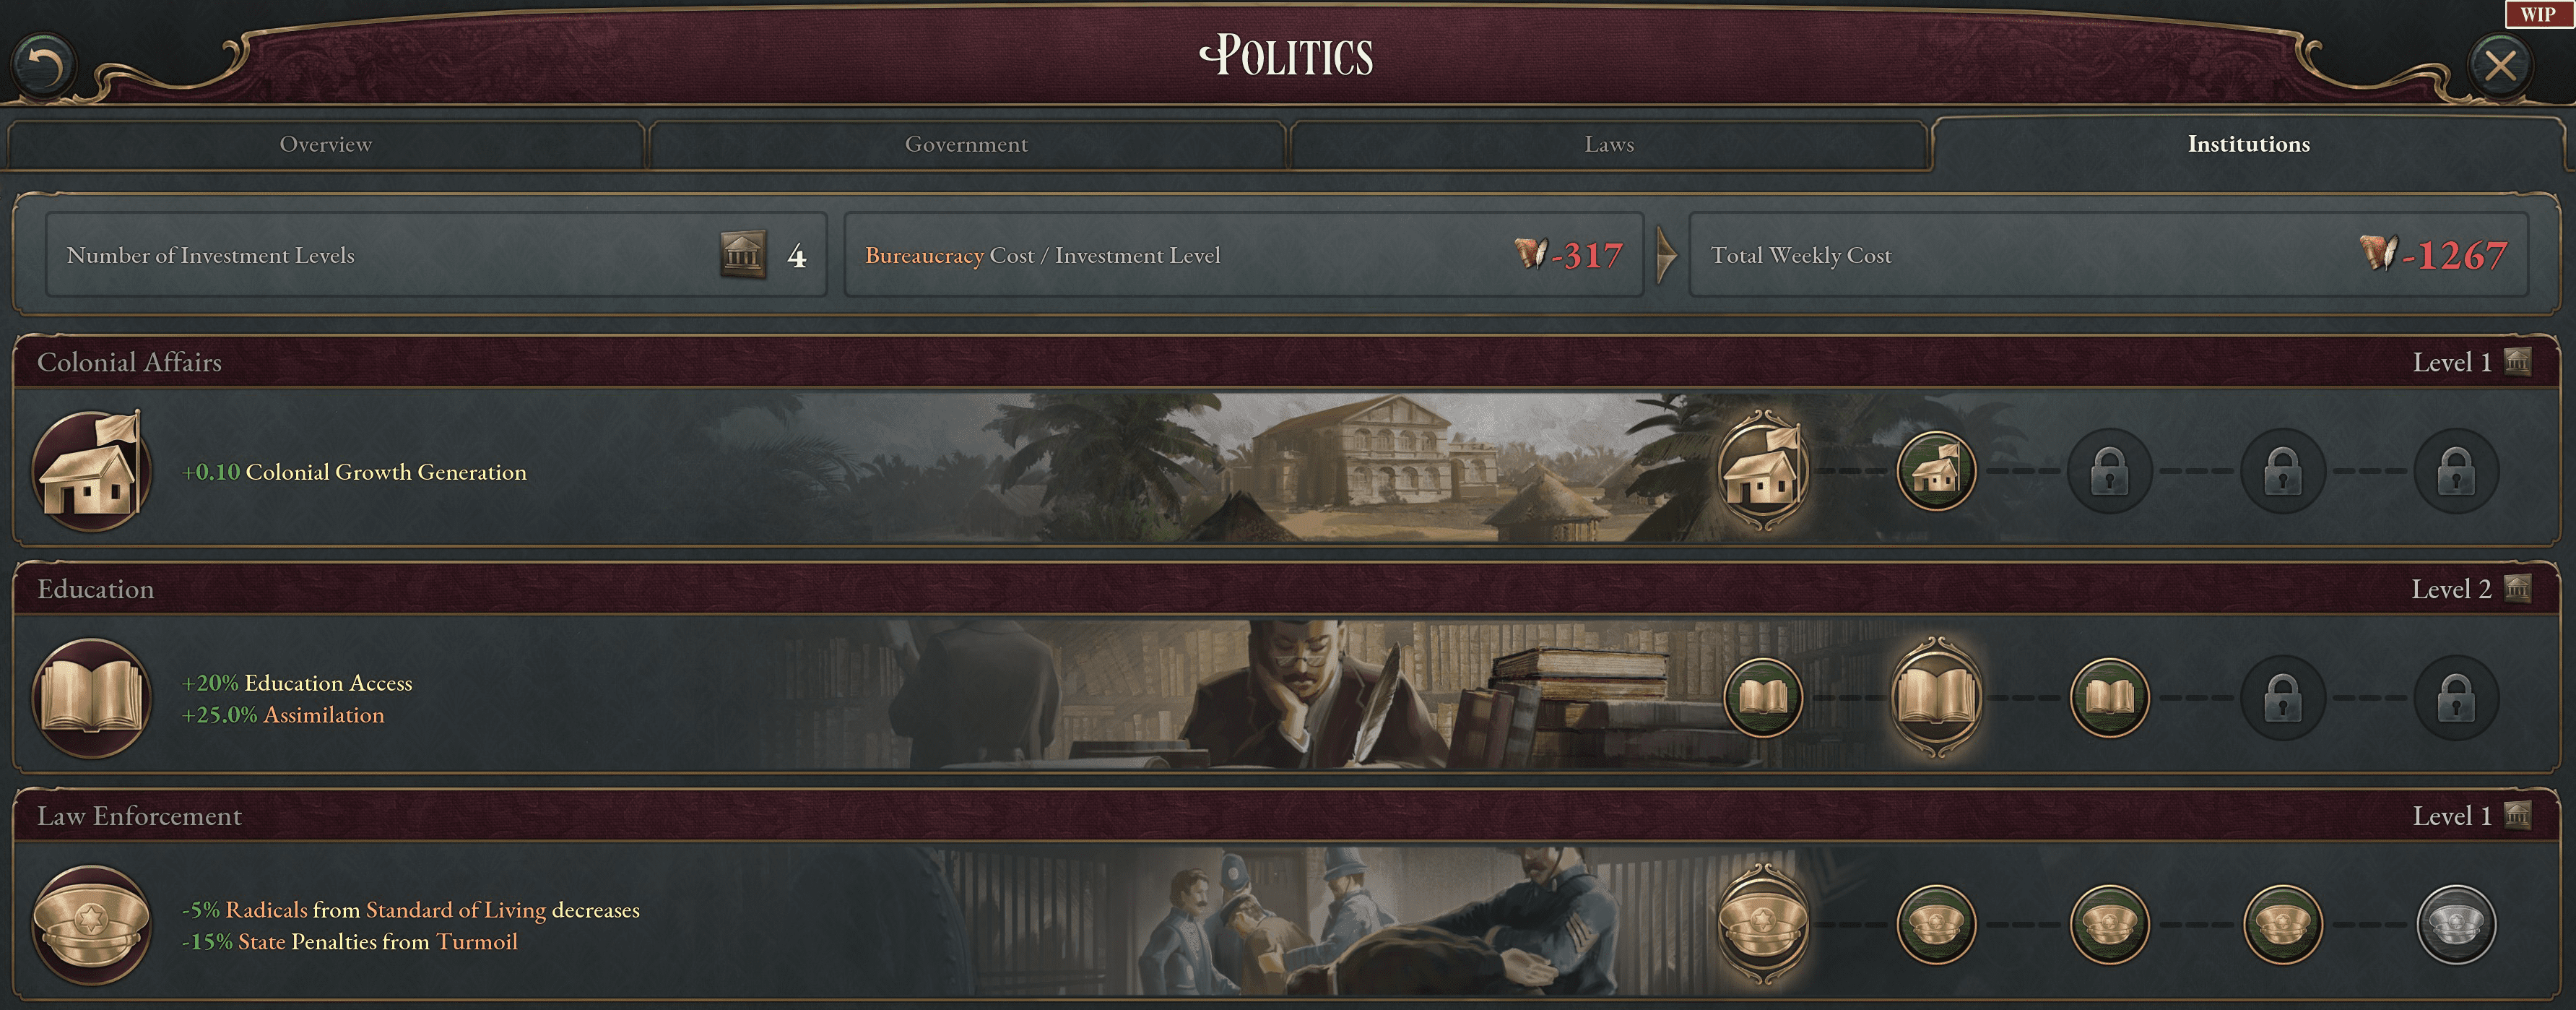This screenshot has width=2576, height=1010.
Task: Lower Education to investment level 1
Action: tap(1762, 697)
